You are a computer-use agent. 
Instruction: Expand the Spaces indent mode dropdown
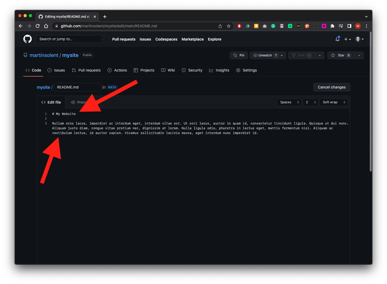[x=289, y=102]
